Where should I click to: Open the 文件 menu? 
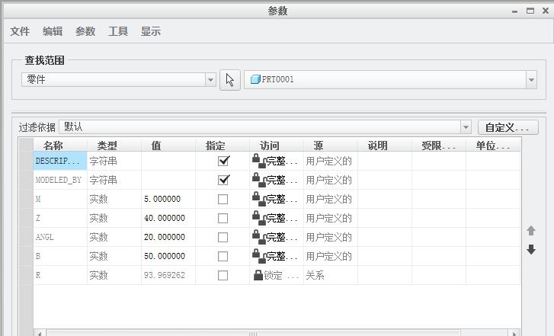coord(20,31)
